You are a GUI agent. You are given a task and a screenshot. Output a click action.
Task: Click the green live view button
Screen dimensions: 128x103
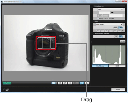point(7,83)
